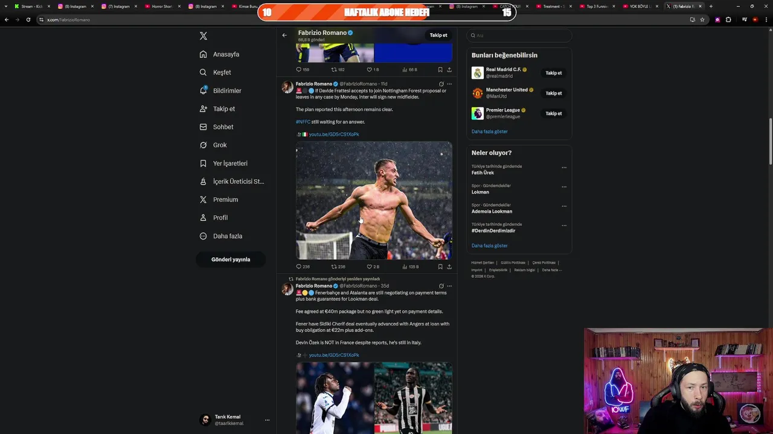The width and height of the screenshot is (773, 434).
Task: Follow Real Madrid C.F.
Action: (x=554, y=73)
